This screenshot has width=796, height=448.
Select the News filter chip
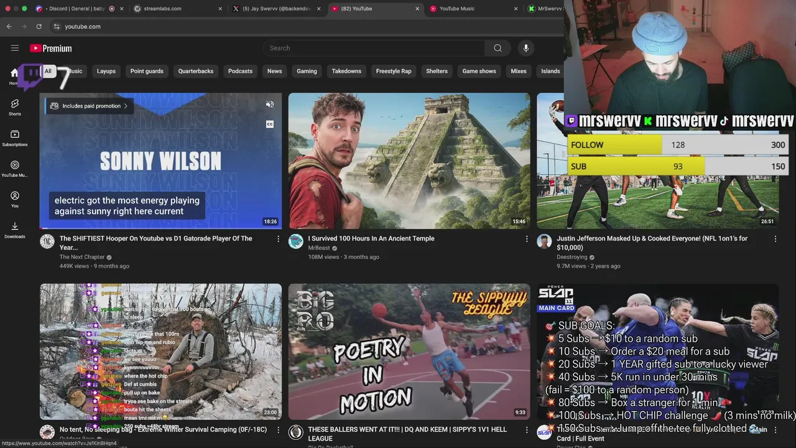coord(275,71)
